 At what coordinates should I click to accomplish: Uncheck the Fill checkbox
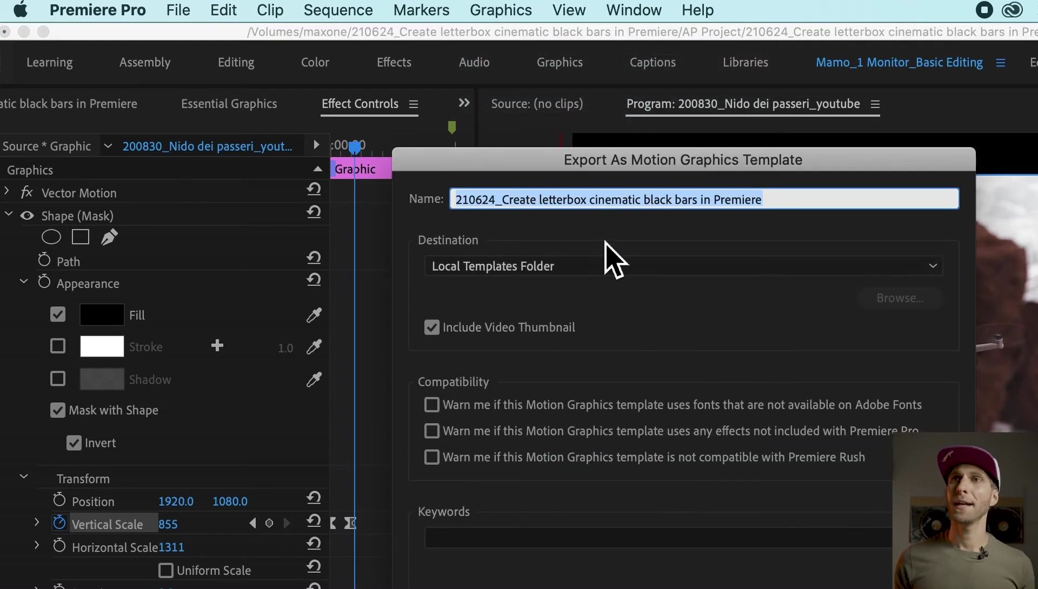tap(58, 314)
